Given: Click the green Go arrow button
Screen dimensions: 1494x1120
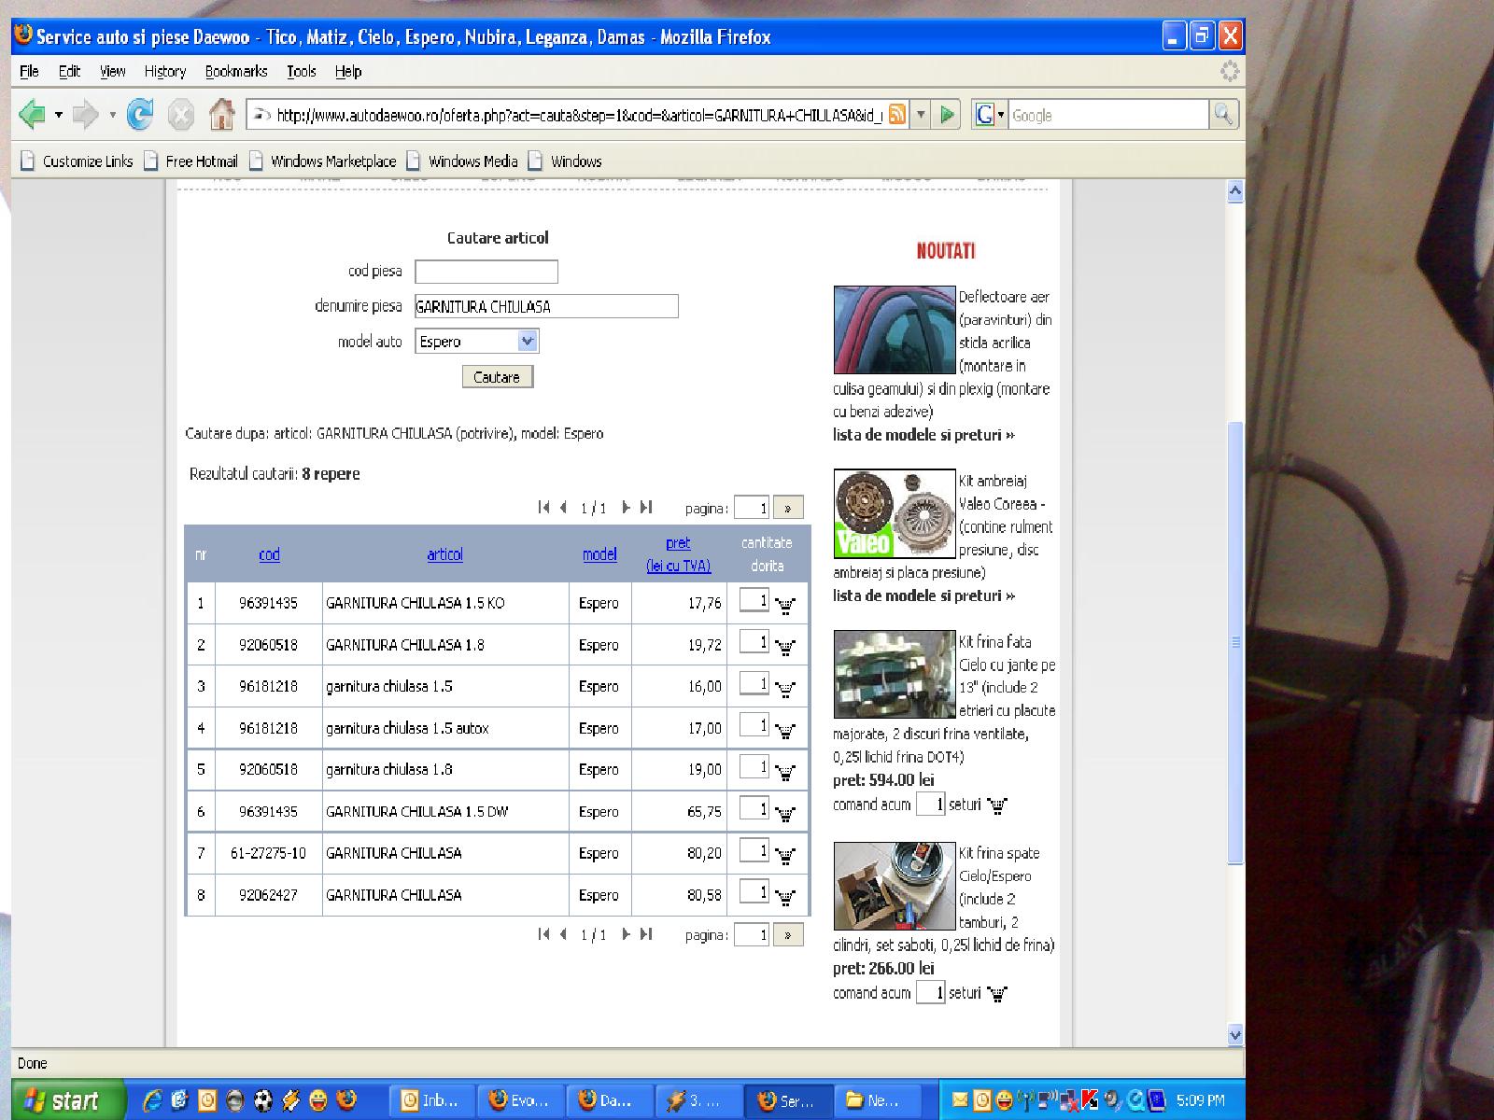Looking at the screenshot, I should 947,115.
